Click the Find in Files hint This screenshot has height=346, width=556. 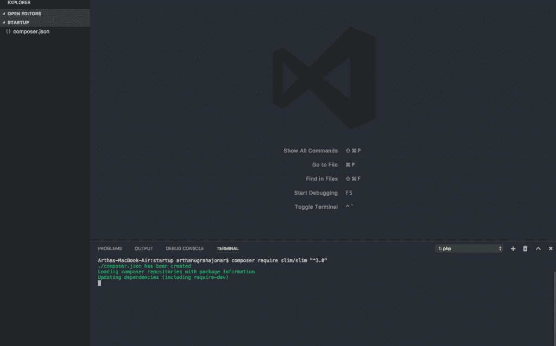pyautogui.click(x=321, y=179)
